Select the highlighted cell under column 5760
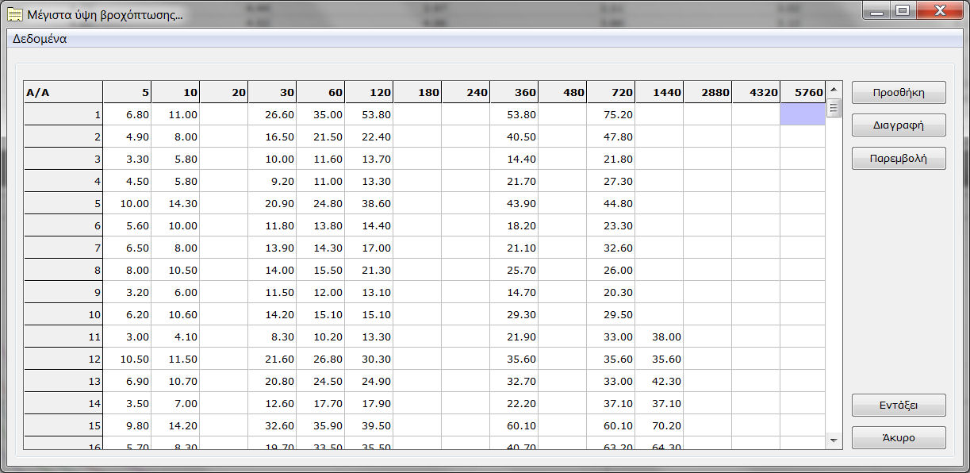The height and width of the screenshot is (473, 970). pyautogui.click(x=802, y=115)
